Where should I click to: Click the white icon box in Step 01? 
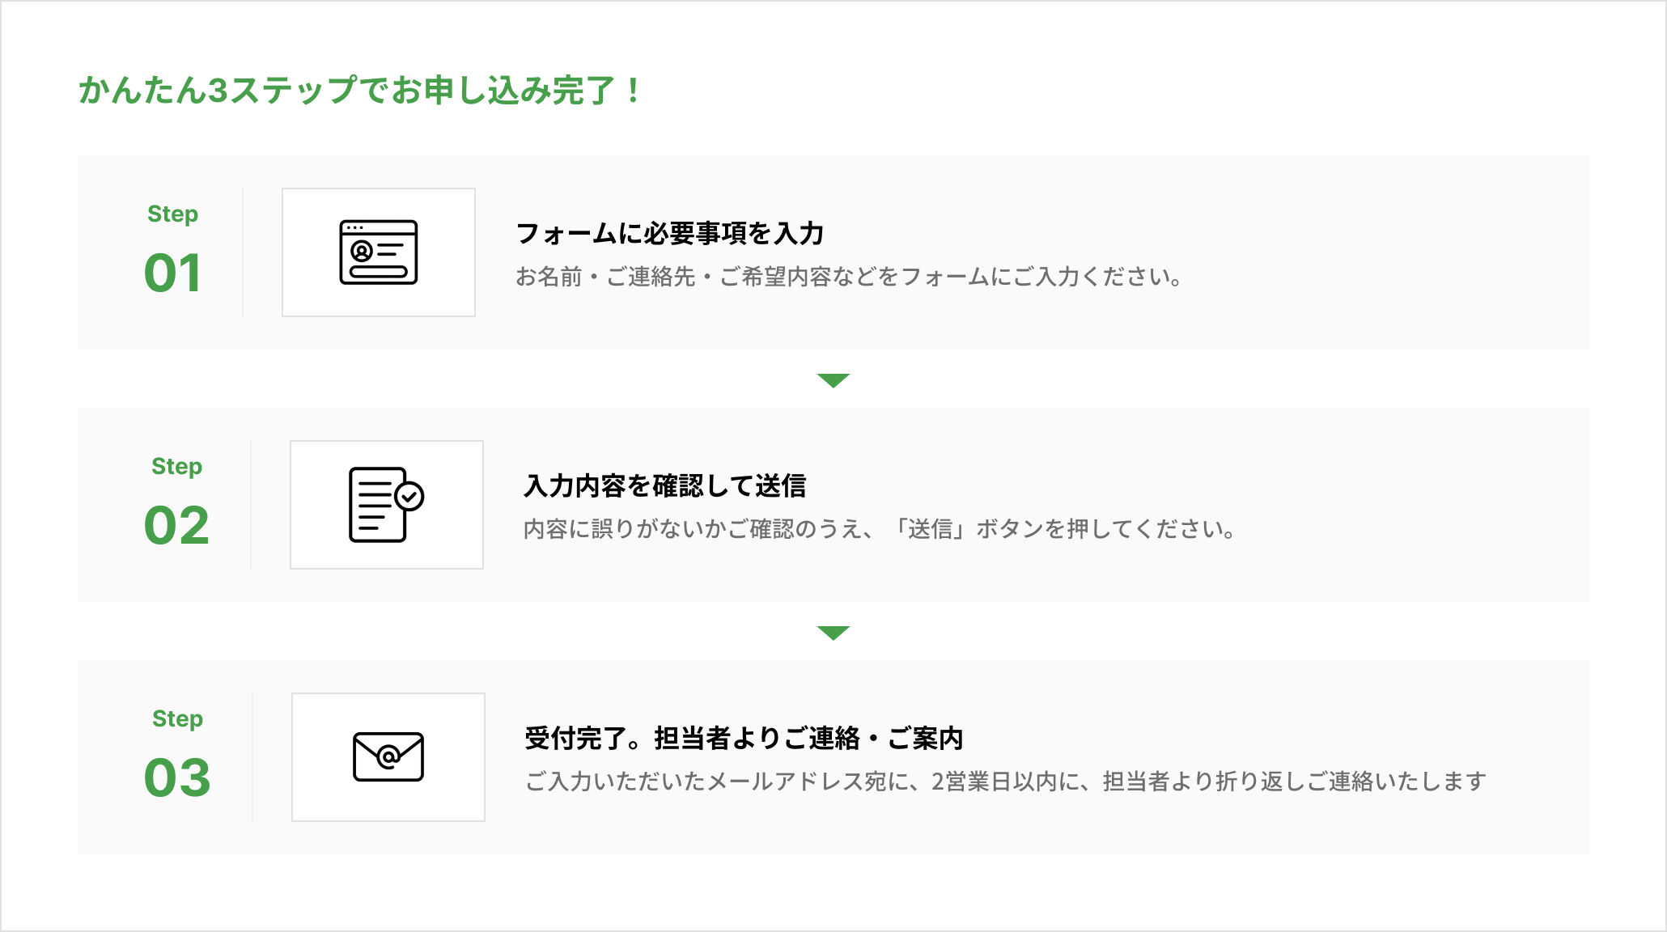coord(379,252)
